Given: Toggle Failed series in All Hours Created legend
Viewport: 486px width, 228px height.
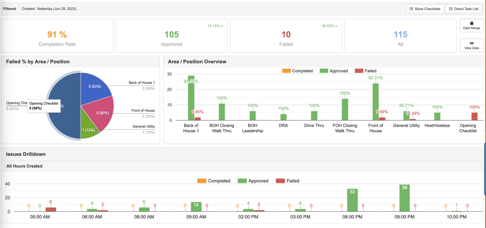Looking at the screenshot, I should click(287, 181).
